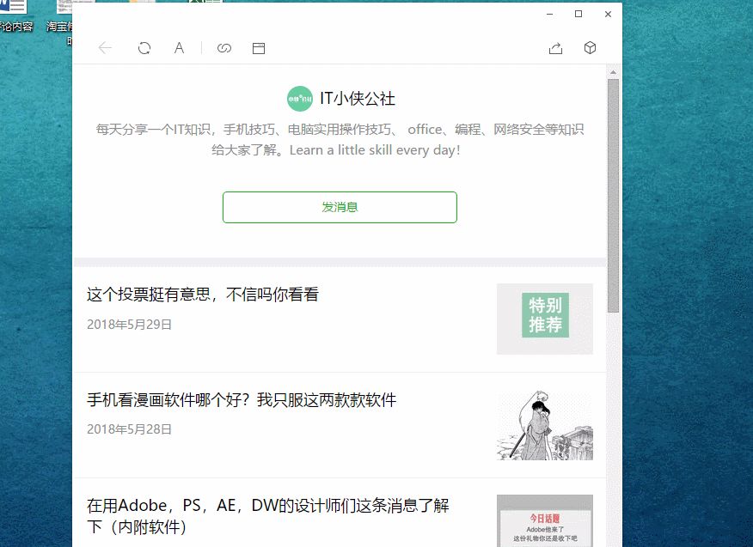Image resolution: width=753 pixels, height=547 pixels.
Task: Click the account description starting 每天分享一个IT知识
Action: [x=340, y=140]
